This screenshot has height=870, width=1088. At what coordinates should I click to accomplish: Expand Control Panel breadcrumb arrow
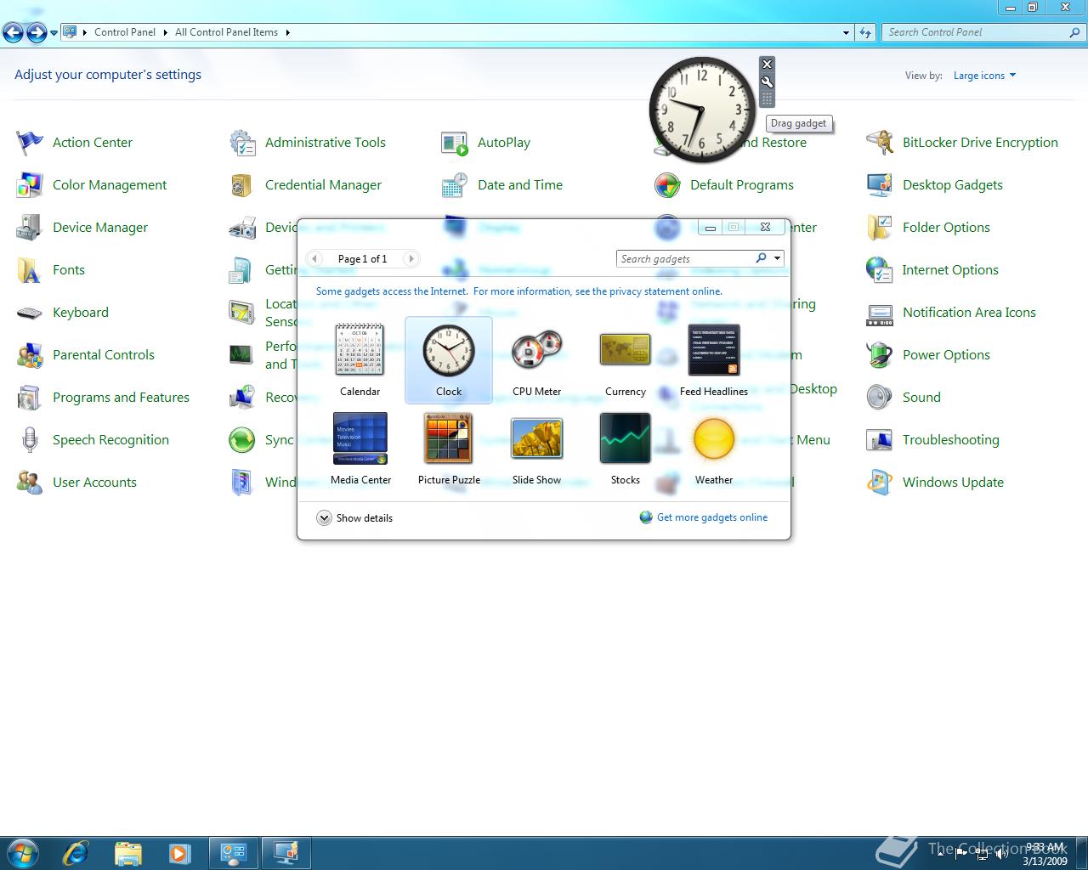166,32
